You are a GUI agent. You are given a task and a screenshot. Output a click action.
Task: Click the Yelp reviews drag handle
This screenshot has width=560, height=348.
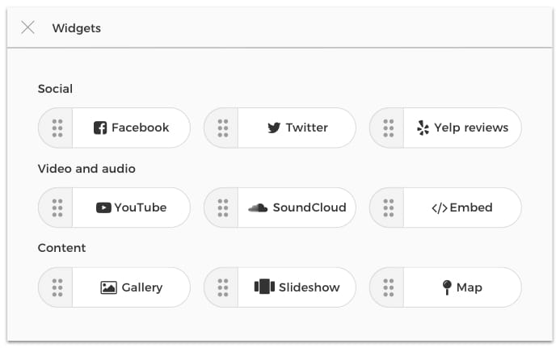click(x=388, y=128)
